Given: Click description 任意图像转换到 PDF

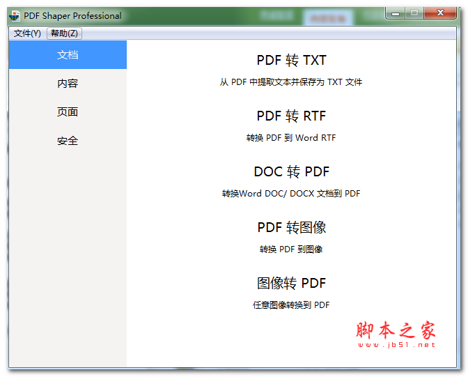Looking at the screenshot, I should [x=291, y=305].
